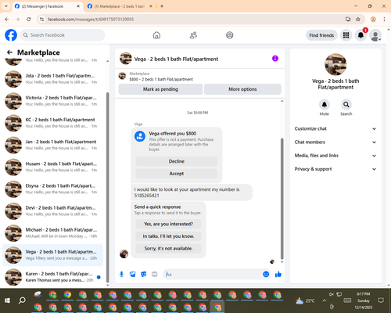Go back from Marketplace using the arrow
The height and width of the screenshot is (313, 391).
pyautogui.click(x=9, y=52)
